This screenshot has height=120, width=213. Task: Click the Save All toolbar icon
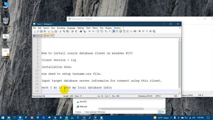tap(45, 31)
